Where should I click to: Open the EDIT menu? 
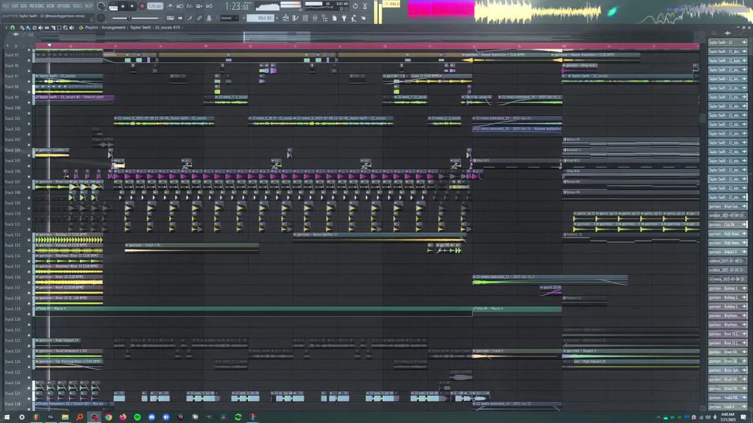point(15,6)
